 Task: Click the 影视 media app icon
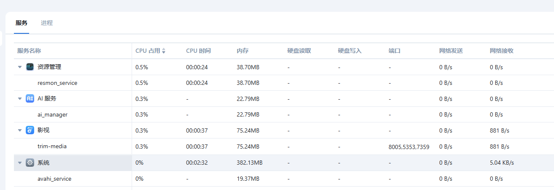pyautogui.click(x=30, y=130)
